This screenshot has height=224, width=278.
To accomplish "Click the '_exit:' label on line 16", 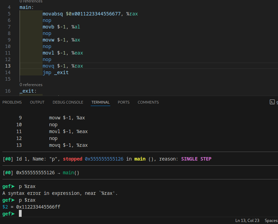I will click(x=28, y=91).
